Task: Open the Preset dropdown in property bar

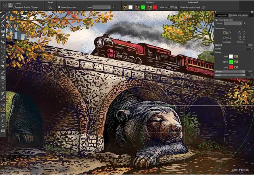Action: point(102,7)
